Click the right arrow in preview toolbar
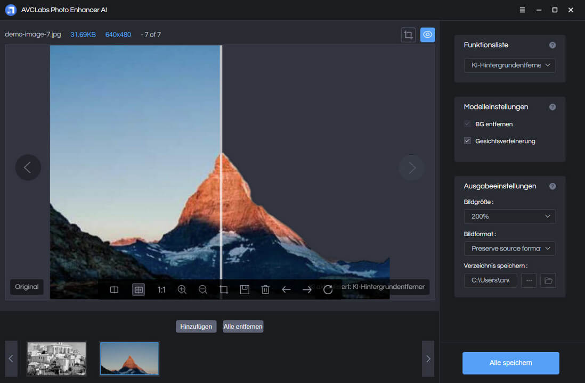This screenshot has width=585, height=383. 307,289
